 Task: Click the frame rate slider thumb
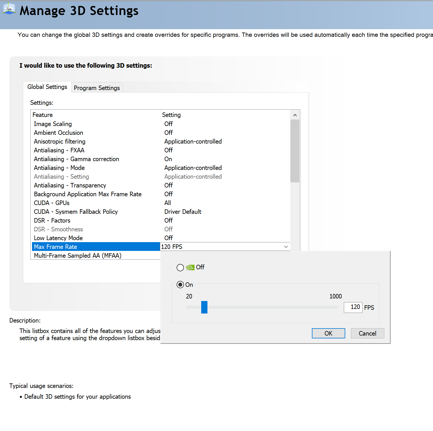204,307
